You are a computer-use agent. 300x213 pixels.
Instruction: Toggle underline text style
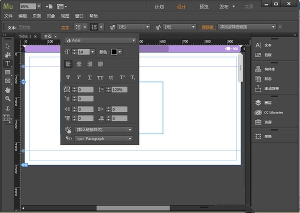click(89, 77)
